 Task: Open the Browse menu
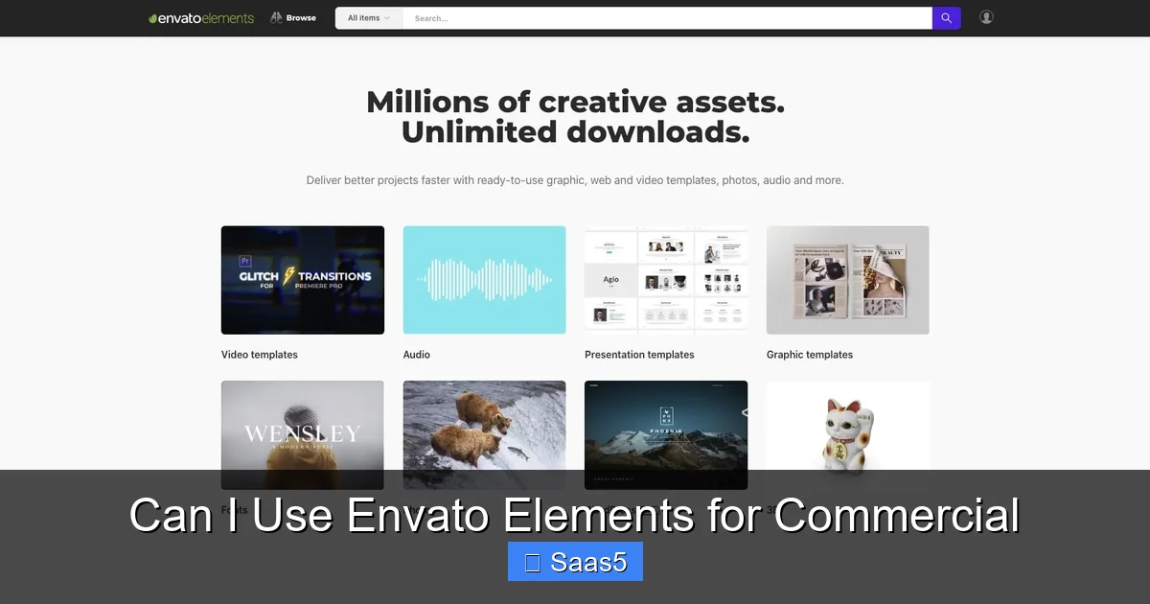click(x=293, y=17)
